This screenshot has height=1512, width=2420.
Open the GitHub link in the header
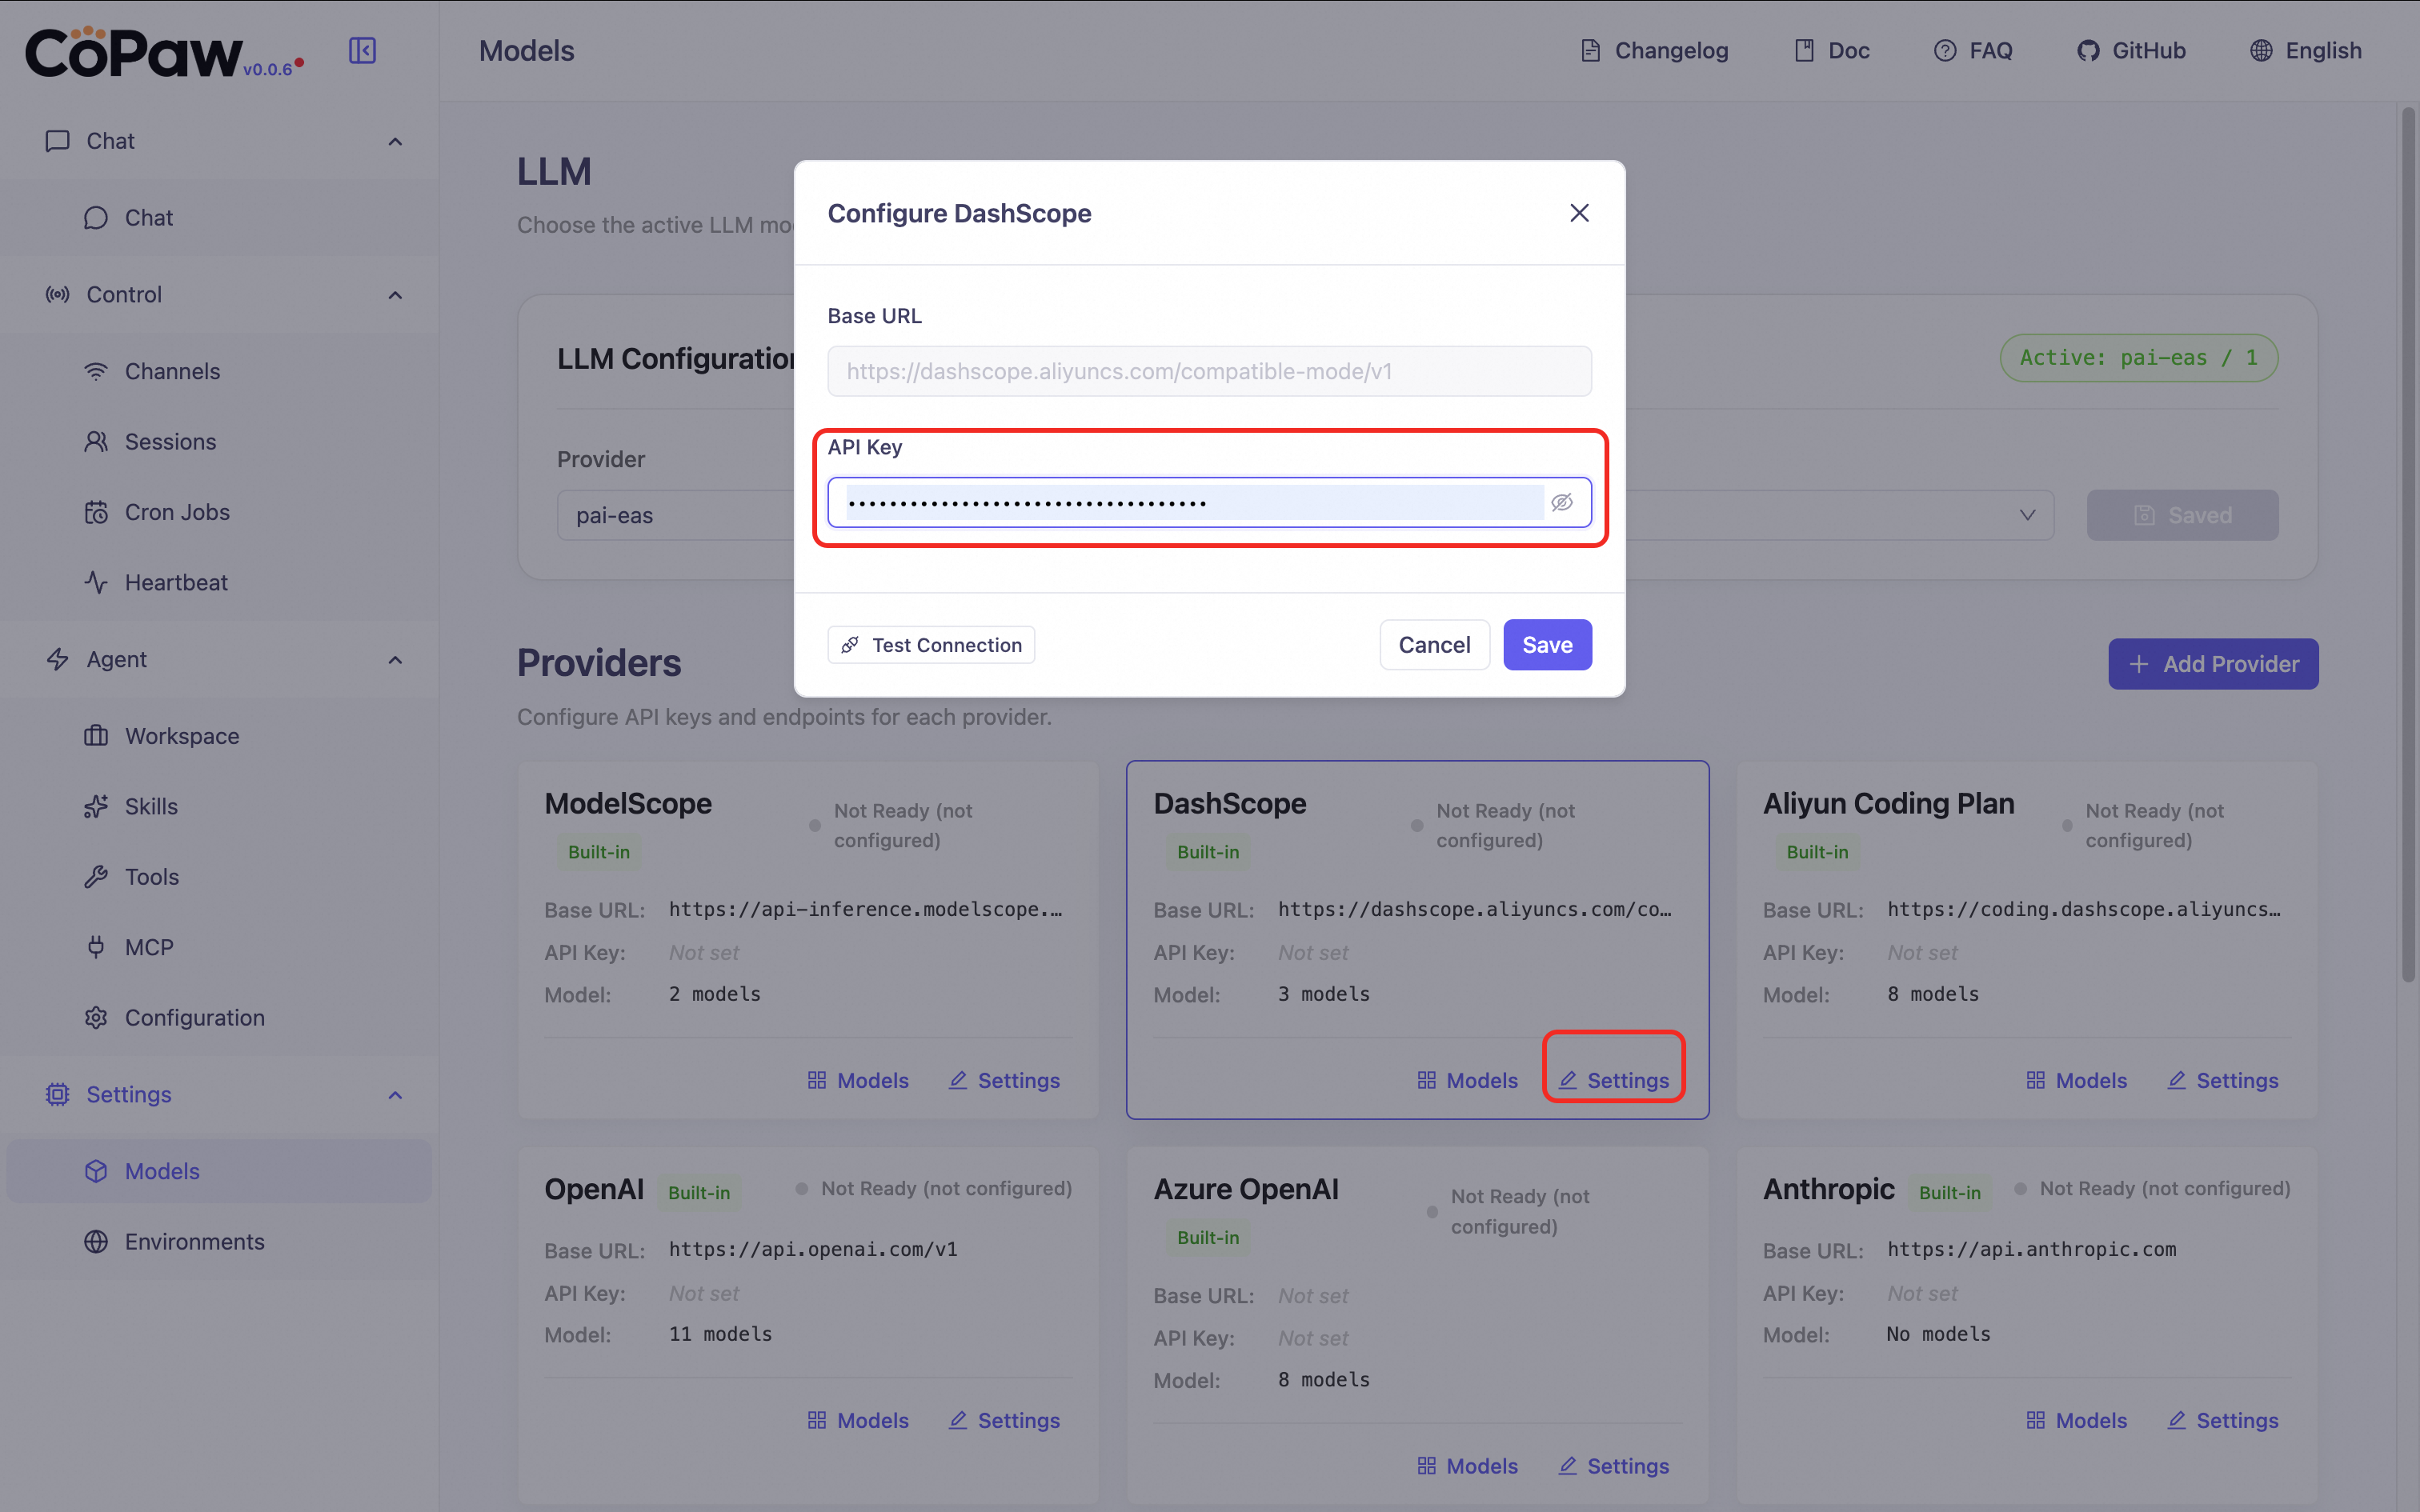(2131, 50)
